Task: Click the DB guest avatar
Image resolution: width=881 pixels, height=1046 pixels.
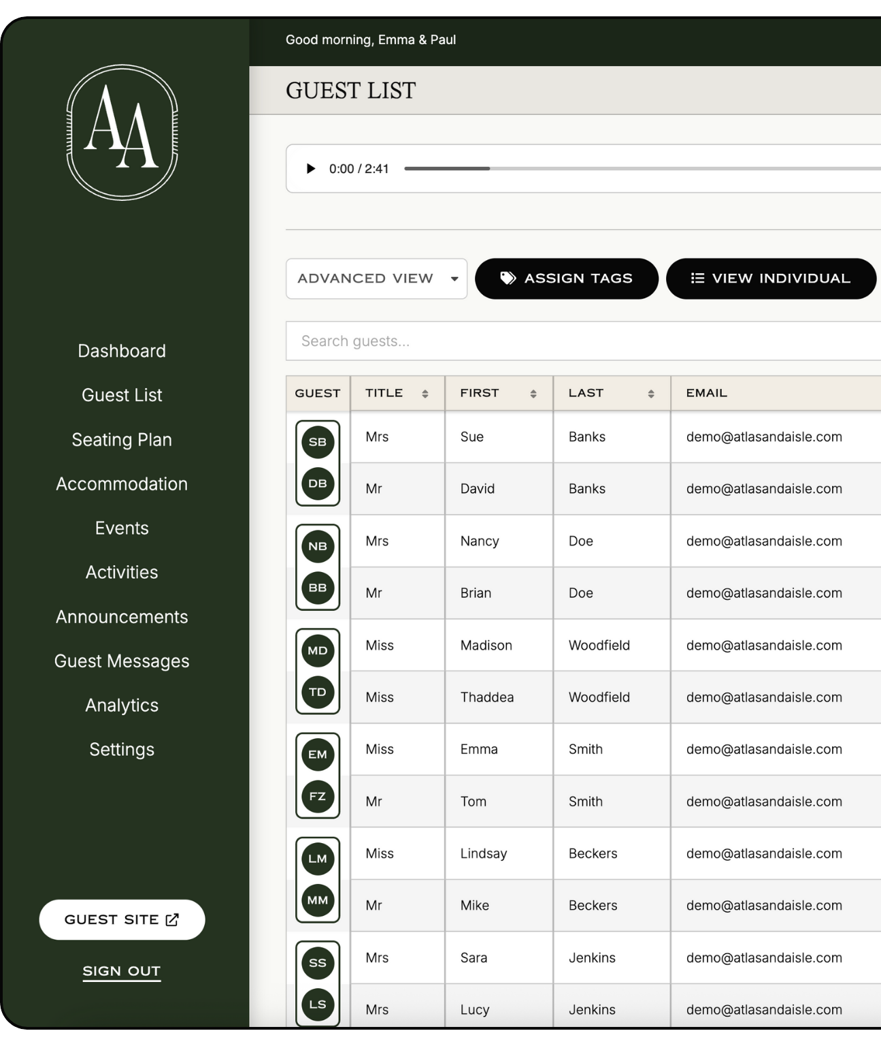Action: pos(318,484)
